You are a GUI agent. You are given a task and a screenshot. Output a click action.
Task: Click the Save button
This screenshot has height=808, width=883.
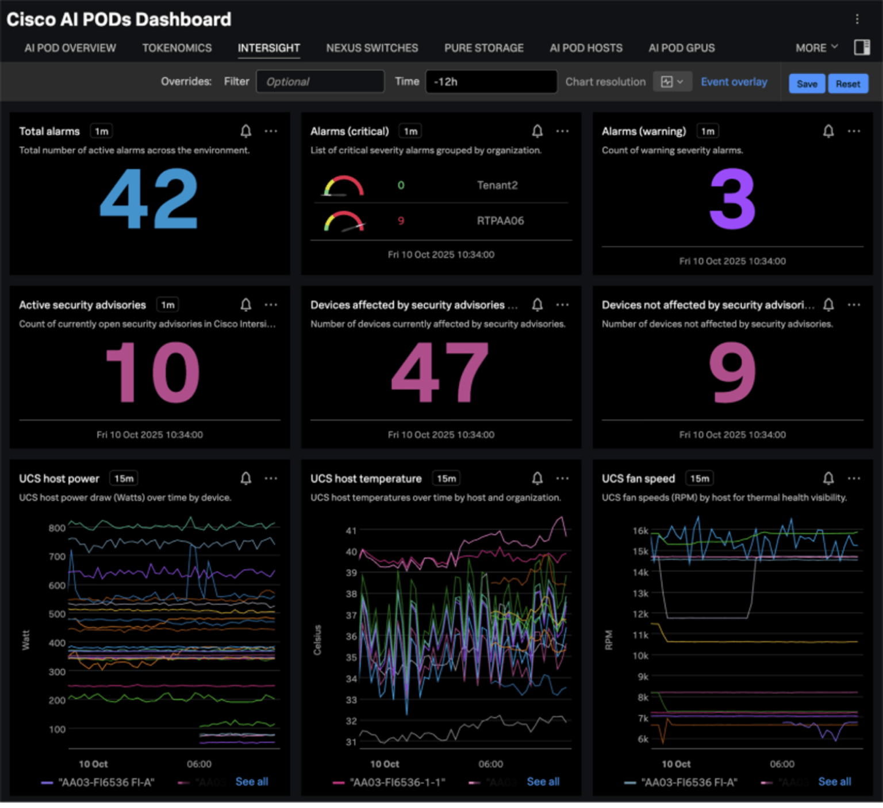[807, 83]
